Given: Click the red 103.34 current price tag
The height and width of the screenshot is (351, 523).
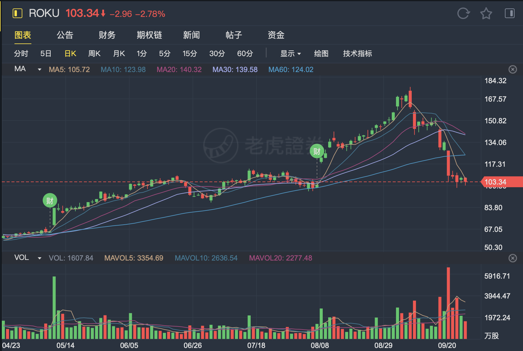Looking at the screenshot, I should (x=501, y=182).
